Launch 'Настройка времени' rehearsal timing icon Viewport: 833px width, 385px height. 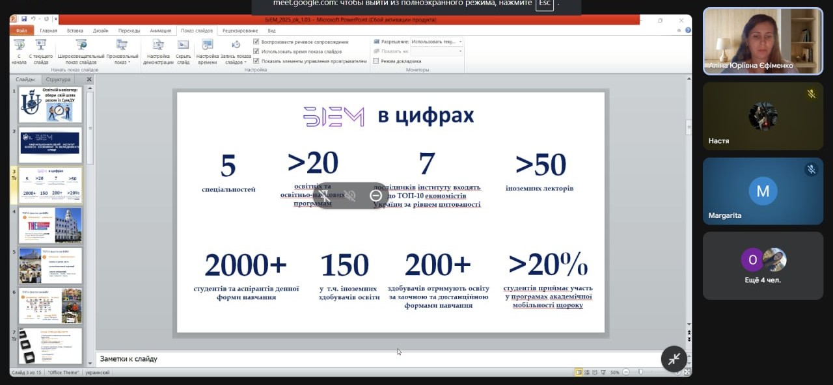207,46
